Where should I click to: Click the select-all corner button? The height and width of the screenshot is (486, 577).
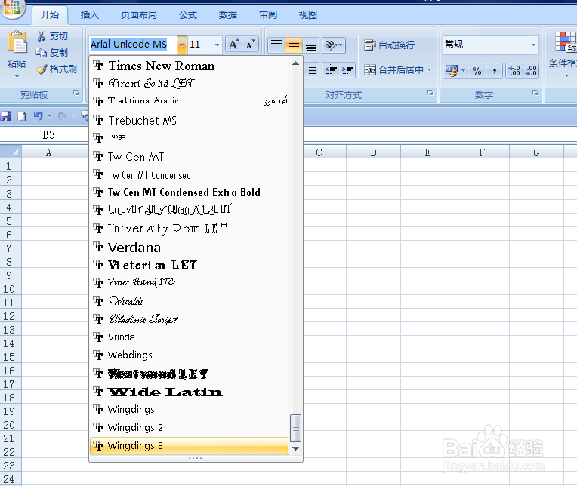(x=11, y=152)
